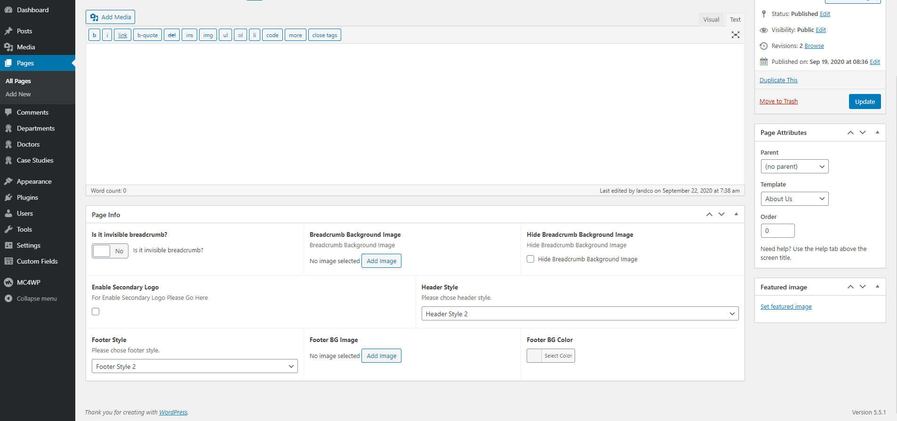Image resolution: width=897 pixels, height=421 pixels.
Task: Click the Comments bubble icon in sidebar
Action: point(8,112)
